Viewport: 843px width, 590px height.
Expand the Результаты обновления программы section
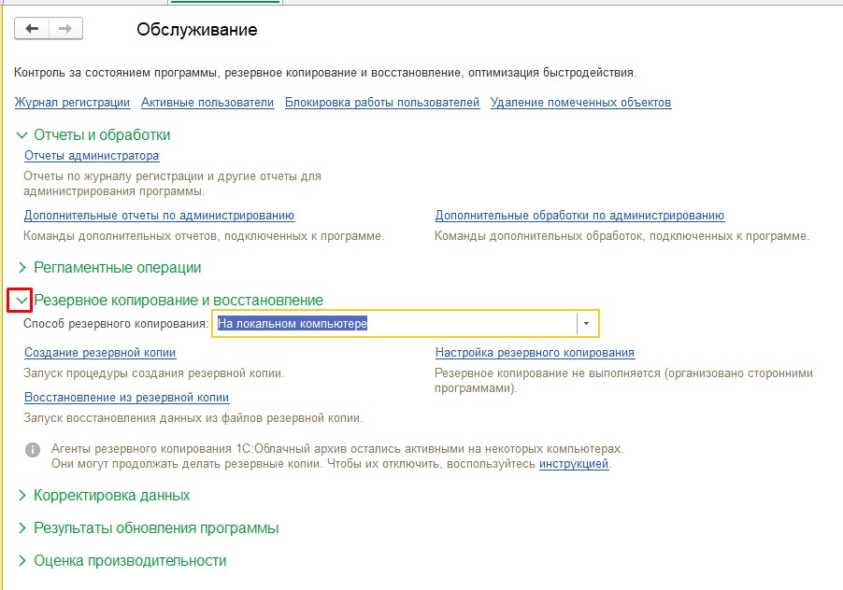(21, 528)
